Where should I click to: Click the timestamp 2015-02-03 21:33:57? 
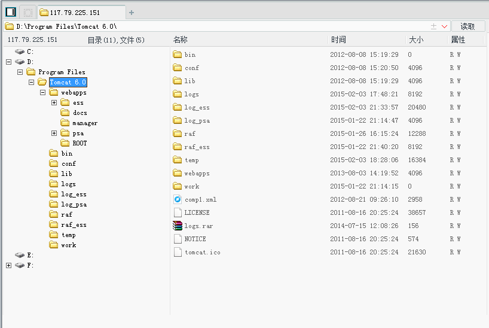(x=364, y=107)
